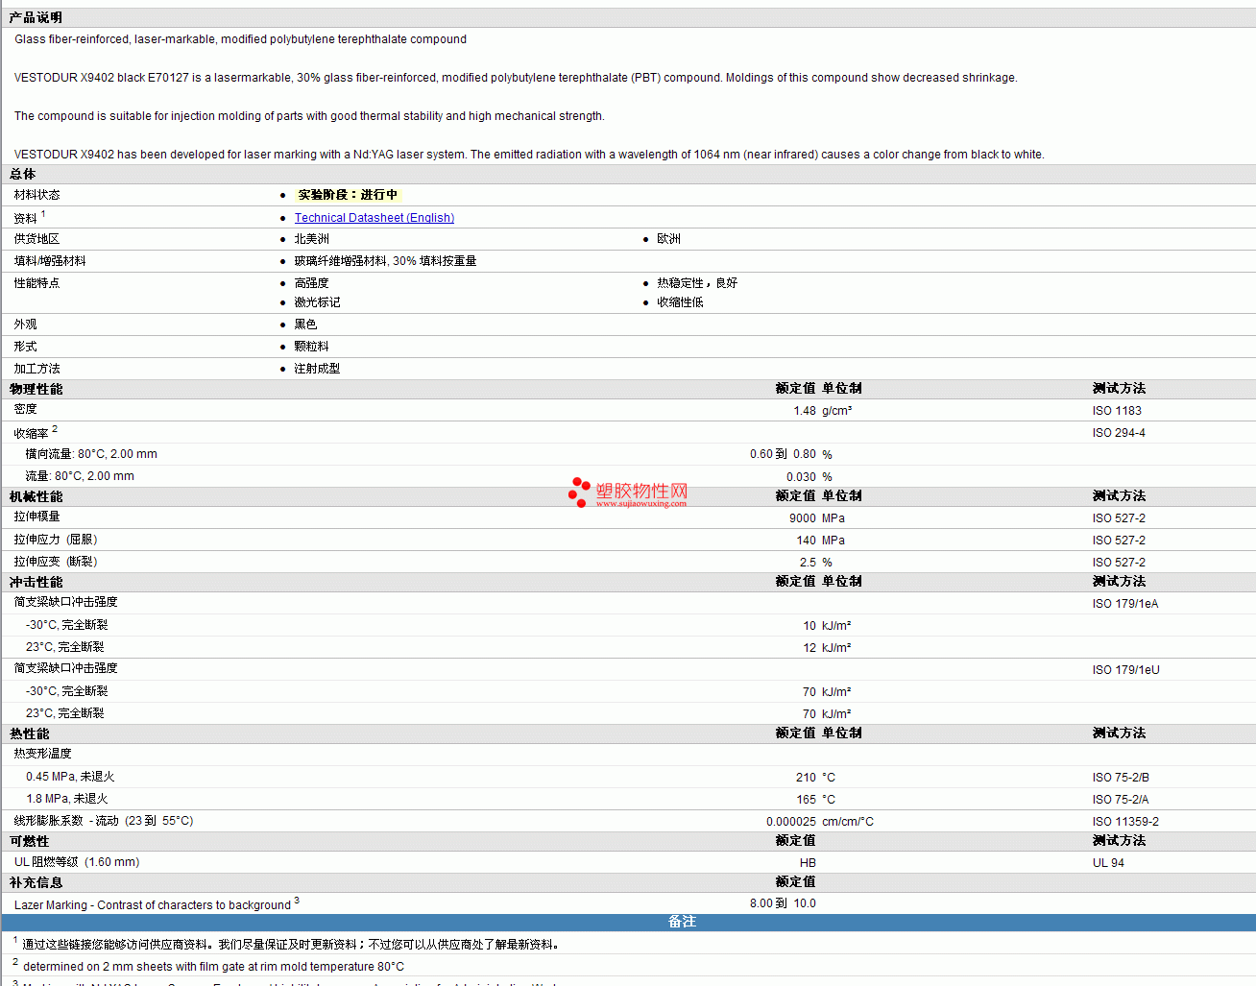This screenshot has width=1256, height=986.
Task: Click the ISO 294-4 test method
Action: coord(1119,433)
